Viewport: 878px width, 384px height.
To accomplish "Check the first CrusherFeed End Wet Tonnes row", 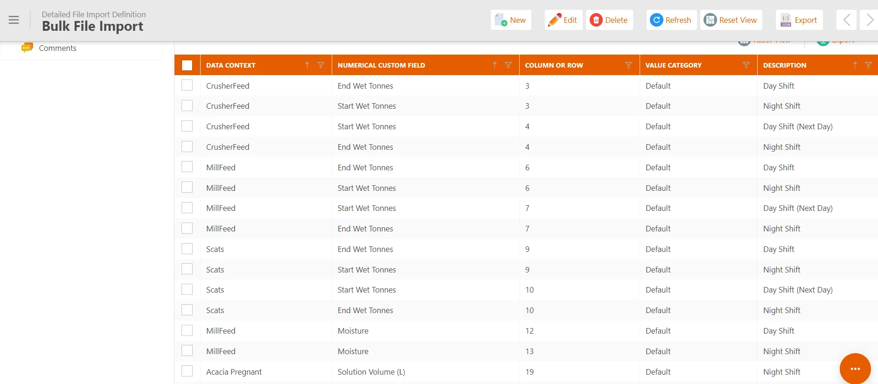I will 187,85.
